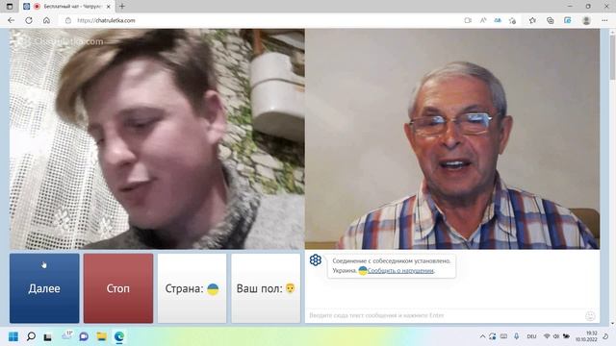The image size is (616, 346).
Task: Click the translate page icon
Action: (x=498, y=20)
